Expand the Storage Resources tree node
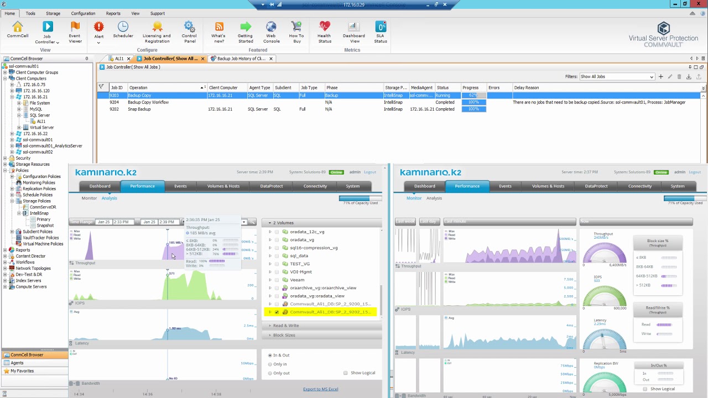 [x=5, y=164]
